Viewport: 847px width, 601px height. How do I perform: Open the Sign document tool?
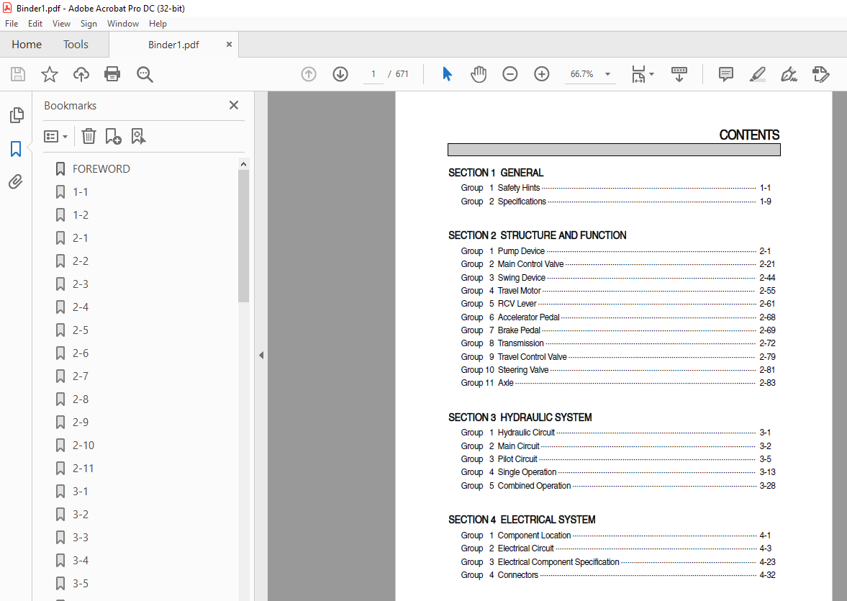tap(789, 74)
